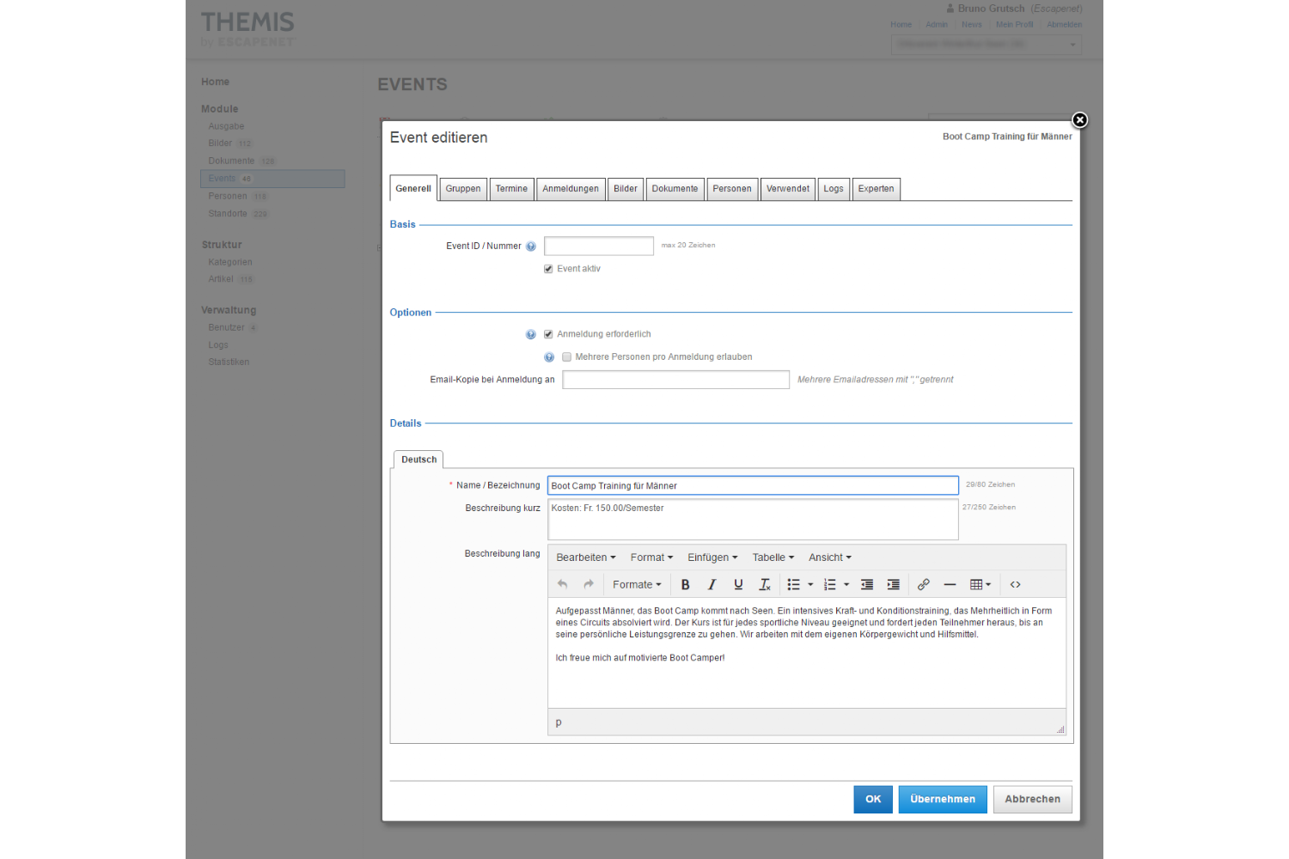1289x859 pixels.
Task: Insert a link using the chain icon
Action: coord(923,585)
